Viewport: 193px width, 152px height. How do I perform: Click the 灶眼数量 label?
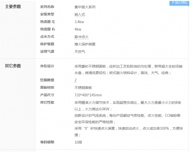47,80
